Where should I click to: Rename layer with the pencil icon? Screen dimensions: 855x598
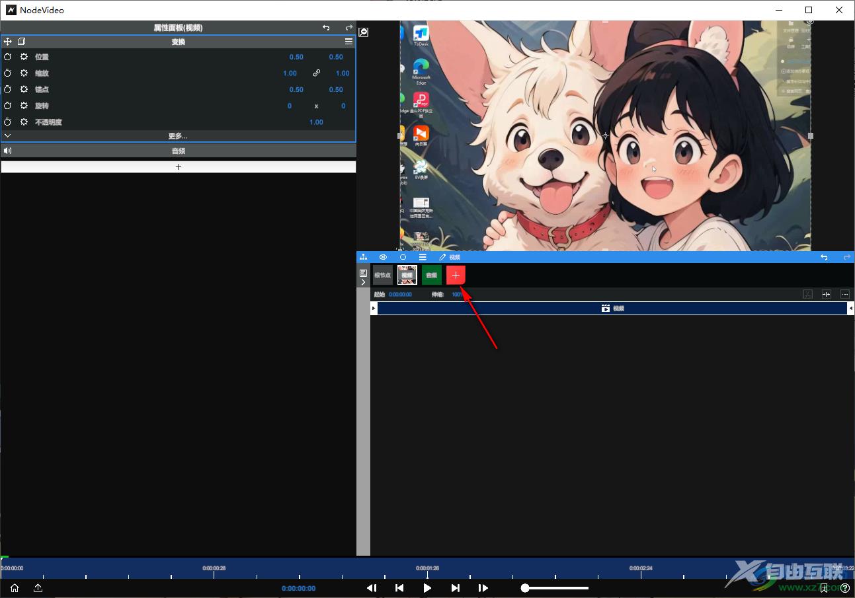pyautogui.click(x=442, y=257)
